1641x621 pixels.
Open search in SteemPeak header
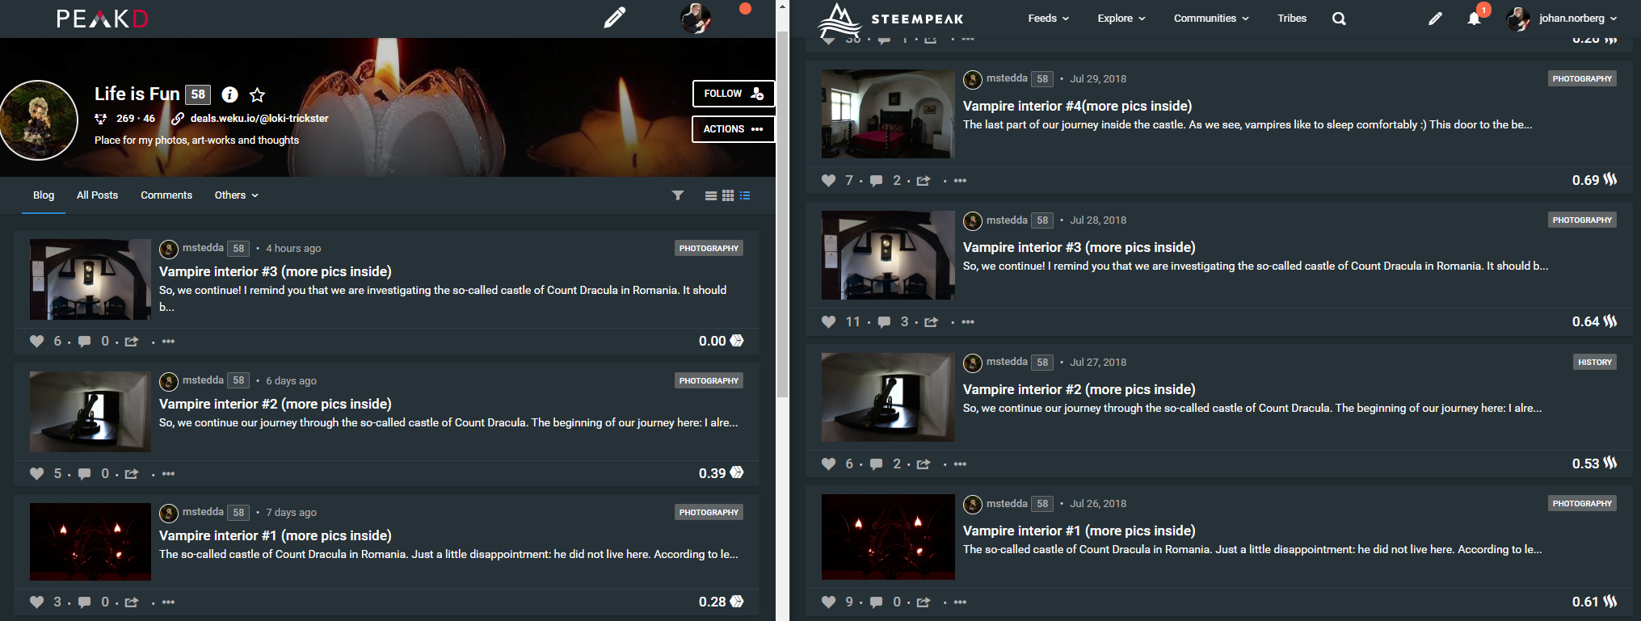[x=1339, y=19]
